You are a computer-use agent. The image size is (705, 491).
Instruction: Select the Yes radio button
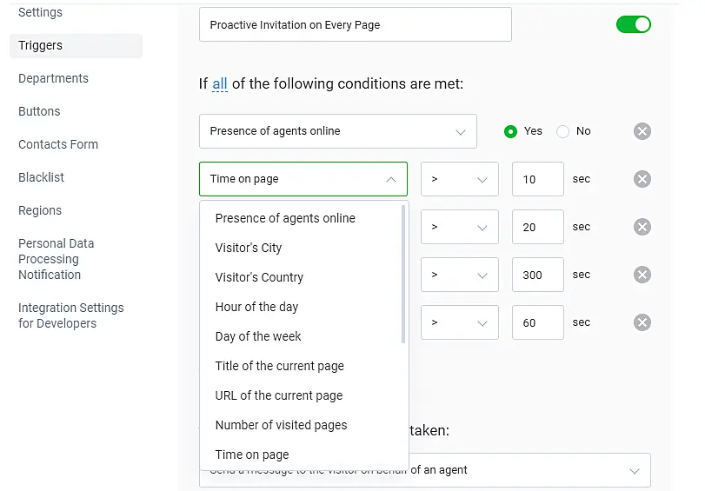point(511,131)
